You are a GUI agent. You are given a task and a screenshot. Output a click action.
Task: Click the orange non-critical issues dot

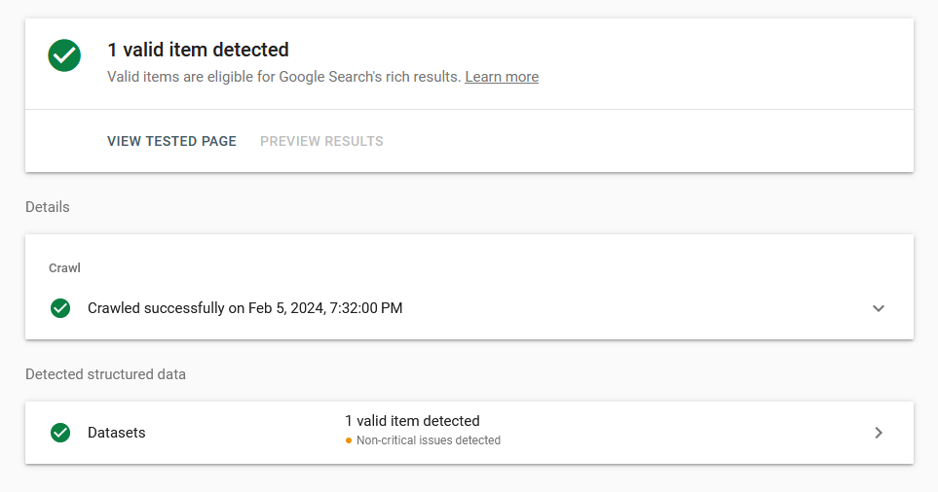(349, 440)
